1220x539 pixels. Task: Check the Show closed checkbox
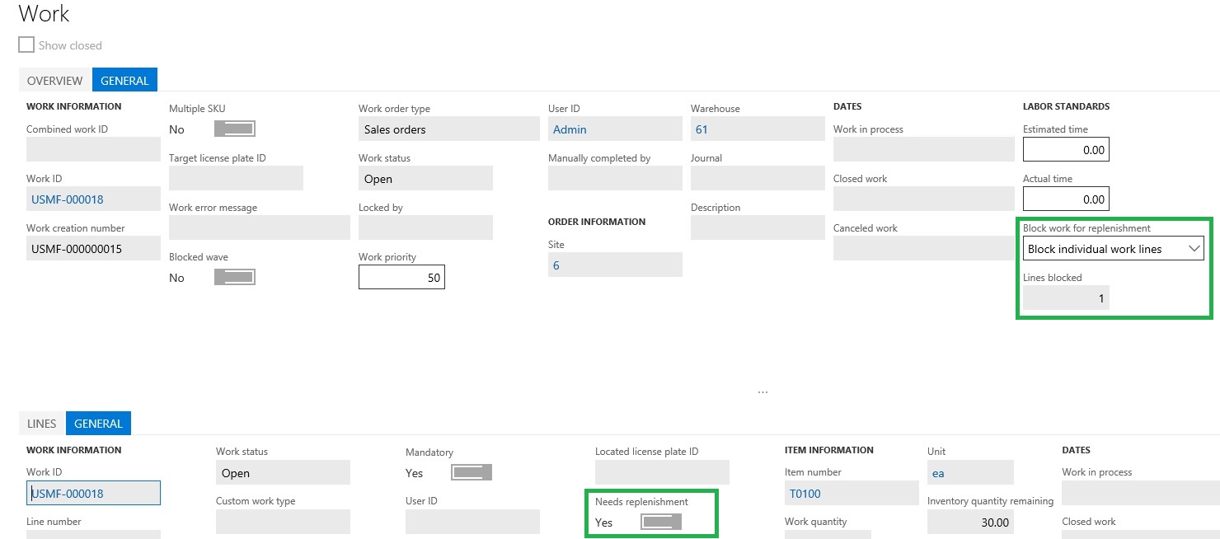(x=26, y=45)
